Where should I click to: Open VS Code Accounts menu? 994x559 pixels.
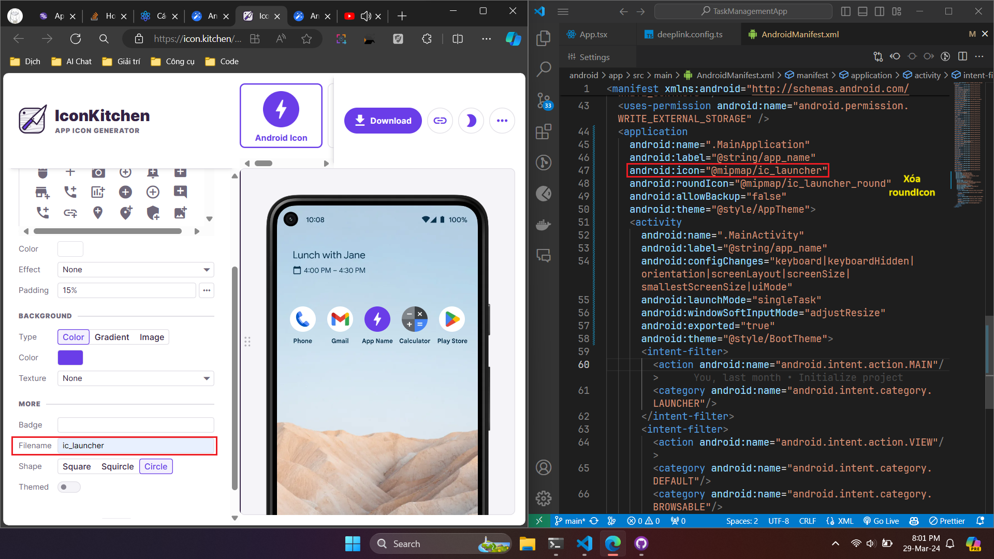click(x=544, y=467)
